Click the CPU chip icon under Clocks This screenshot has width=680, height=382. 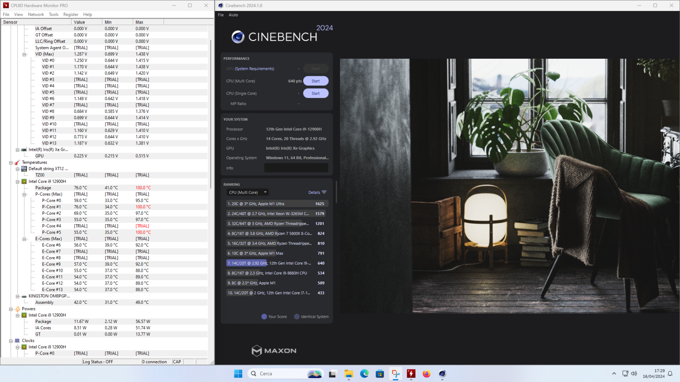coord(24,347)
